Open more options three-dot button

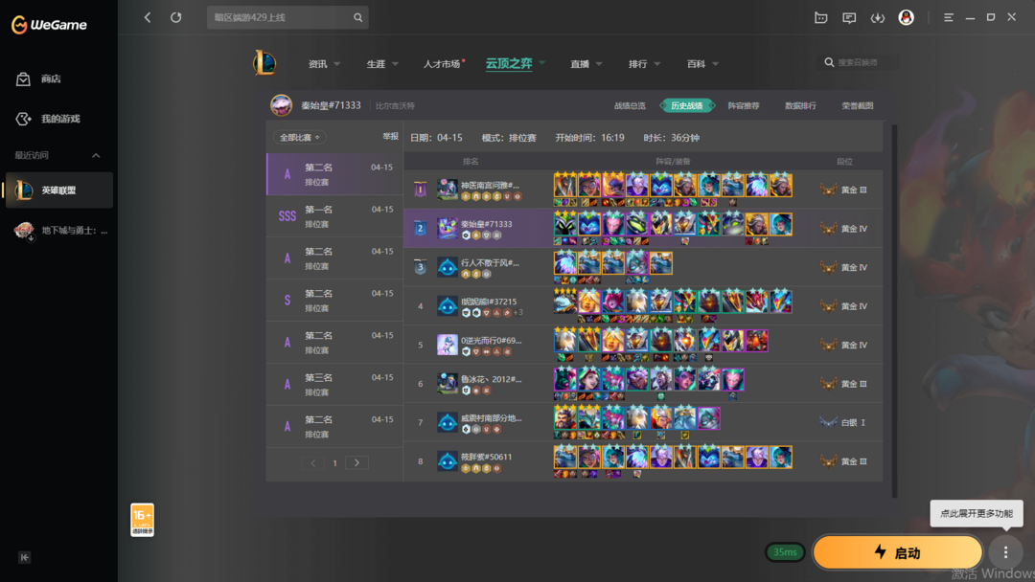(x=1005, y=552)
